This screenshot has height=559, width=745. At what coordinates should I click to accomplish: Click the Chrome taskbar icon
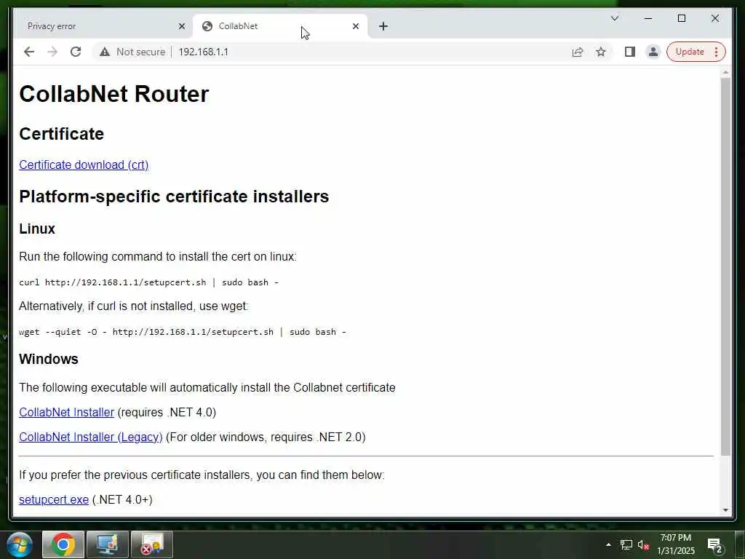(63, 544)
